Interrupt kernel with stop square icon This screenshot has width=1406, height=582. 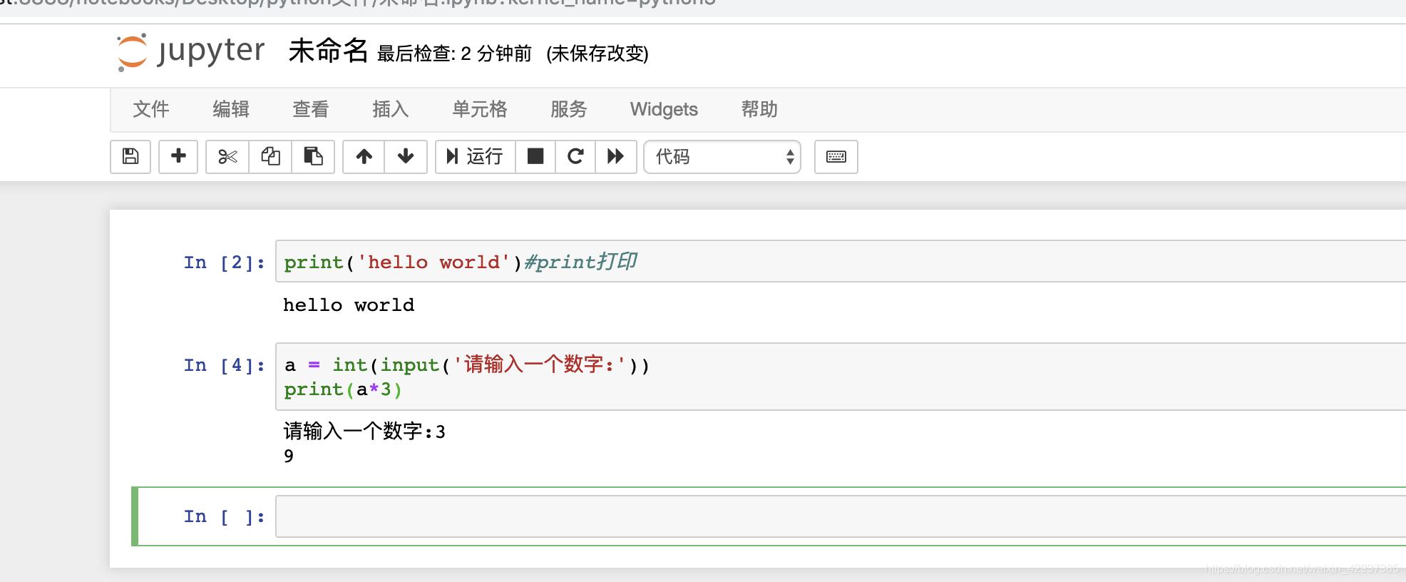[x=535, y=156]
